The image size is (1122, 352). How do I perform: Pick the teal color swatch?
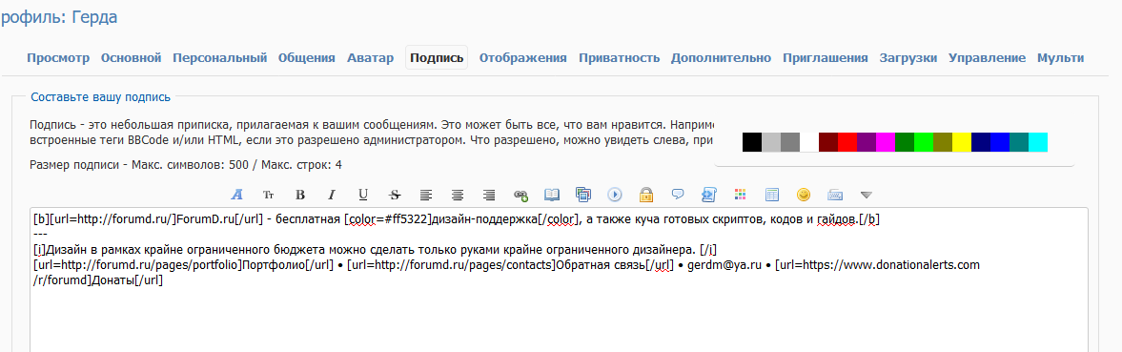[x=1019, y=141]
